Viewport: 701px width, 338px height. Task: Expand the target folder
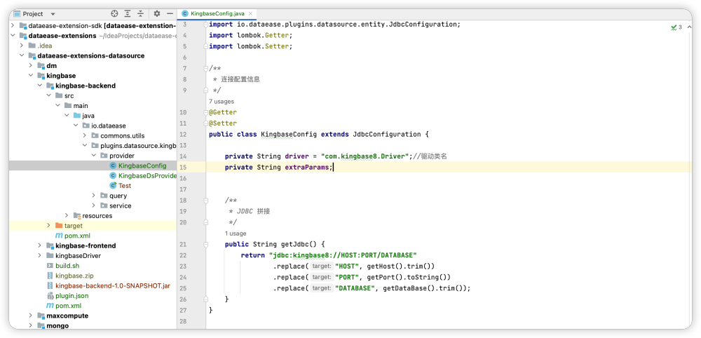pos(48,226)
